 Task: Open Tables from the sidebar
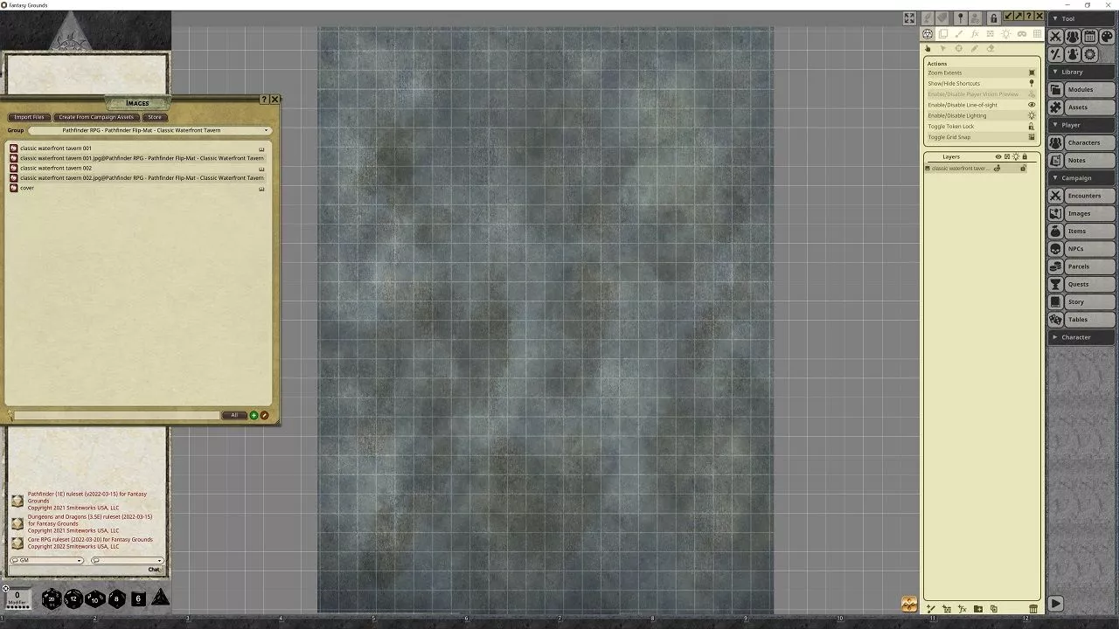1081,320
